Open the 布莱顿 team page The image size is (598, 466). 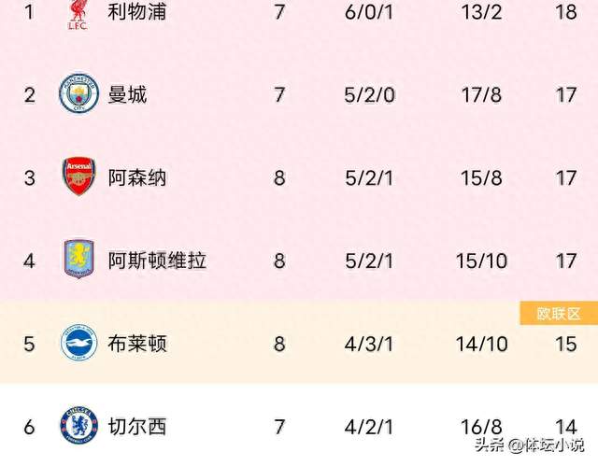(x=137, y=344)
